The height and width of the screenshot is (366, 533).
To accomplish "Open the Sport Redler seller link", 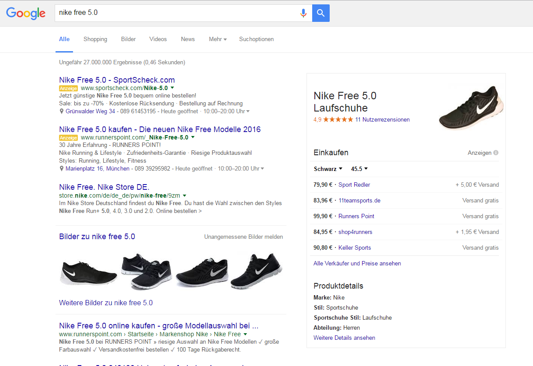I will (x=354, y=185).
